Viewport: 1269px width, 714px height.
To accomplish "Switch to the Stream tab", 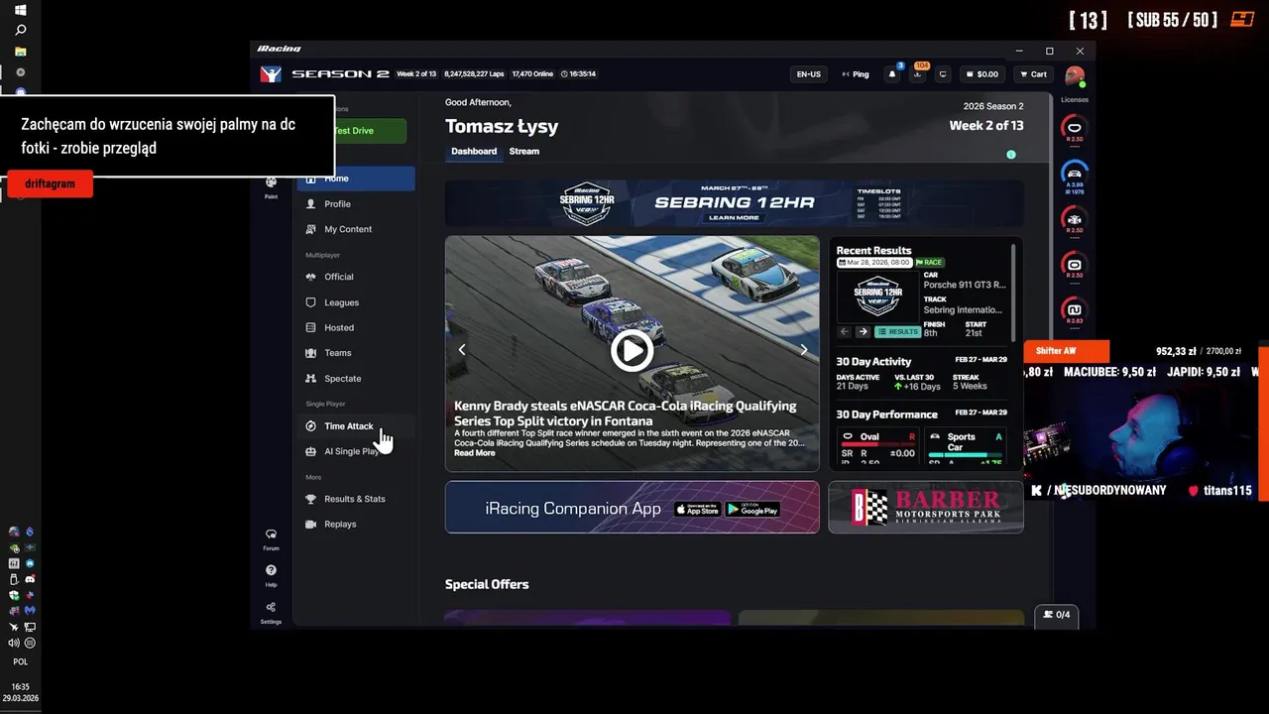I will click(524, 152).
